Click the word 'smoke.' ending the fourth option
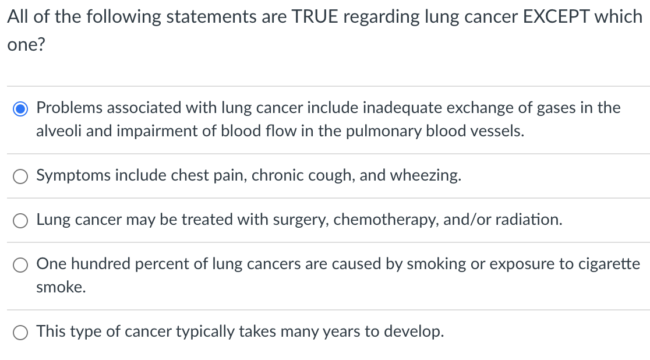This screenshot has height=360, width=650. [x=61, y=287]
